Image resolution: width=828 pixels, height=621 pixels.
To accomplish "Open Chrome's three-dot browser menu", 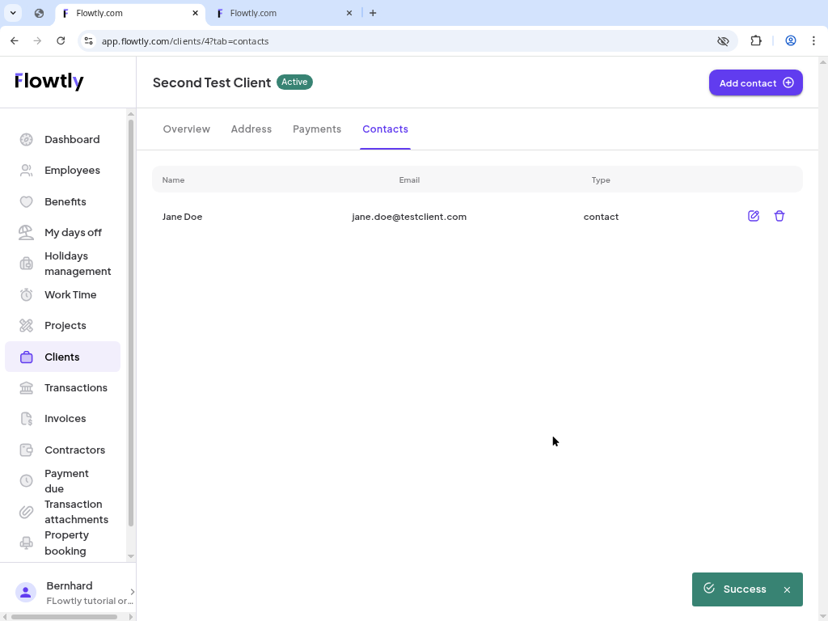I will [x=813, y=40].
